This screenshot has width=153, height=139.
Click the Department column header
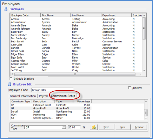pos(116,15)
